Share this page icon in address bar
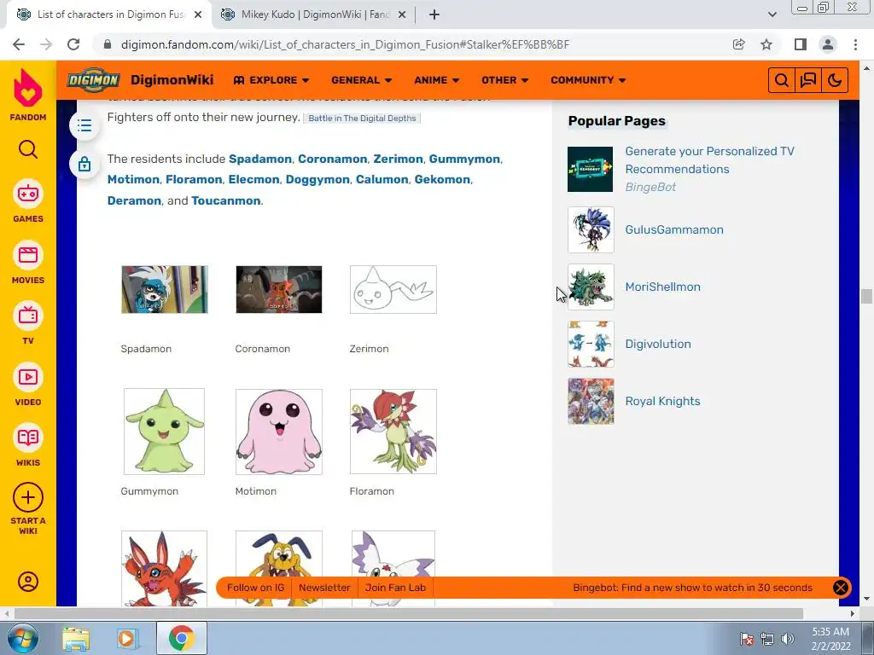 coord(739,44)
